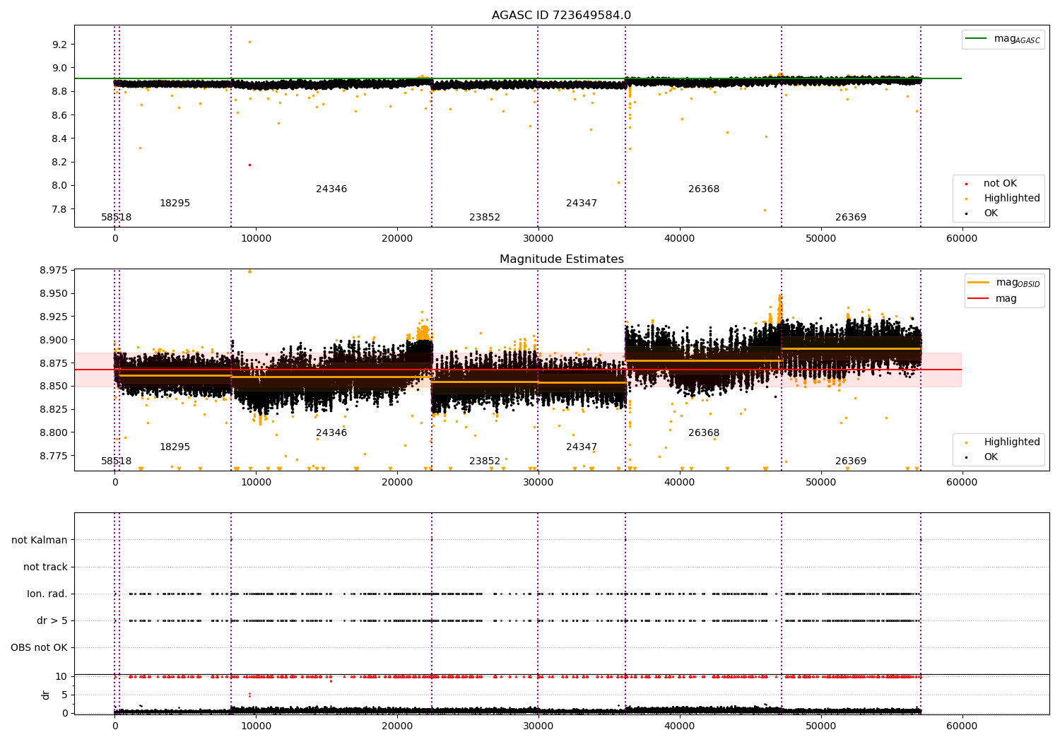1060x742 pixels.
Task: Select 'not OK' entry in top plot legend
Action: coord(1000,184)
